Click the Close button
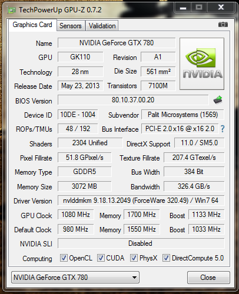This screenshot has height=294, width=239. click(x=208, y=278)
